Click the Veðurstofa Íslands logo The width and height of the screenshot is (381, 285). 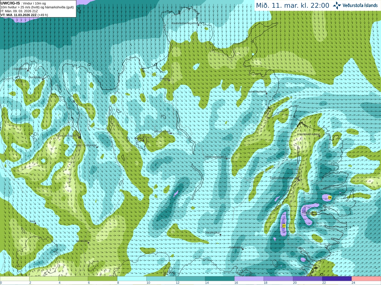(355, 5)
